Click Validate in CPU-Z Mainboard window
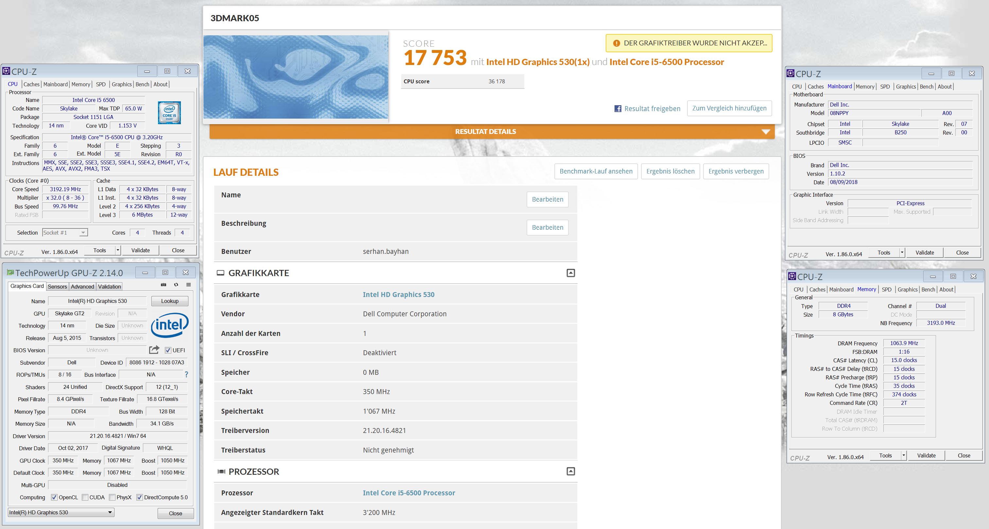The width and height of the screenshot is (989, 529). point(925,253)
